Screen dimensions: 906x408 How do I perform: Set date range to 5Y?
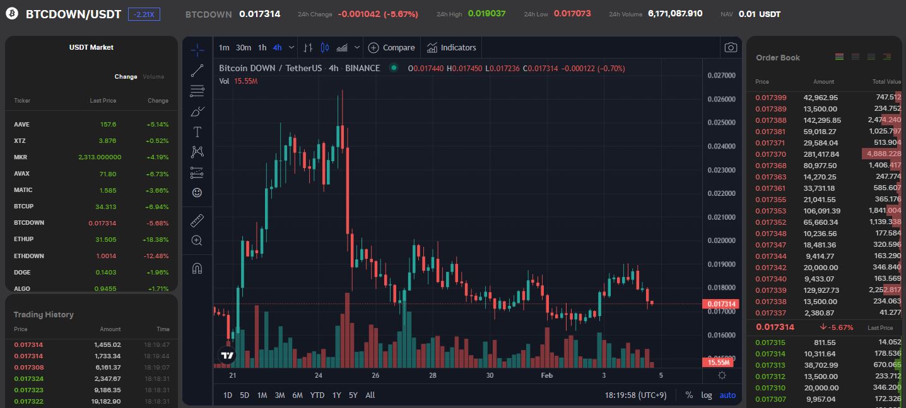353,395
